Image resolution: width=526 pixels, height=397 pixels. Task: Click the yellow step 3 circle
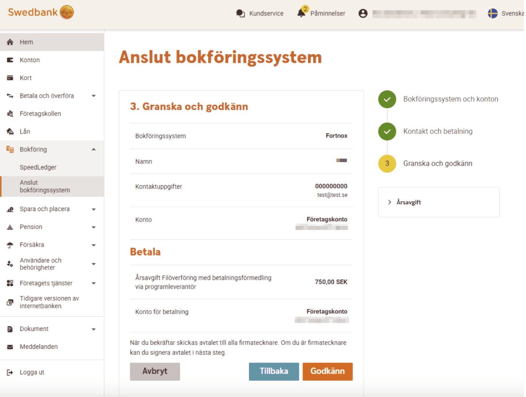coord(387,164)
